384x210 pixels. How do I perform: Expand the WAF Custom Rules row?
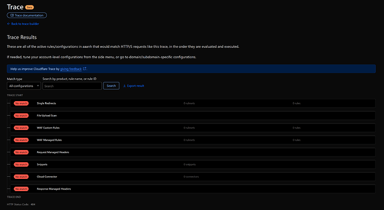193,128
